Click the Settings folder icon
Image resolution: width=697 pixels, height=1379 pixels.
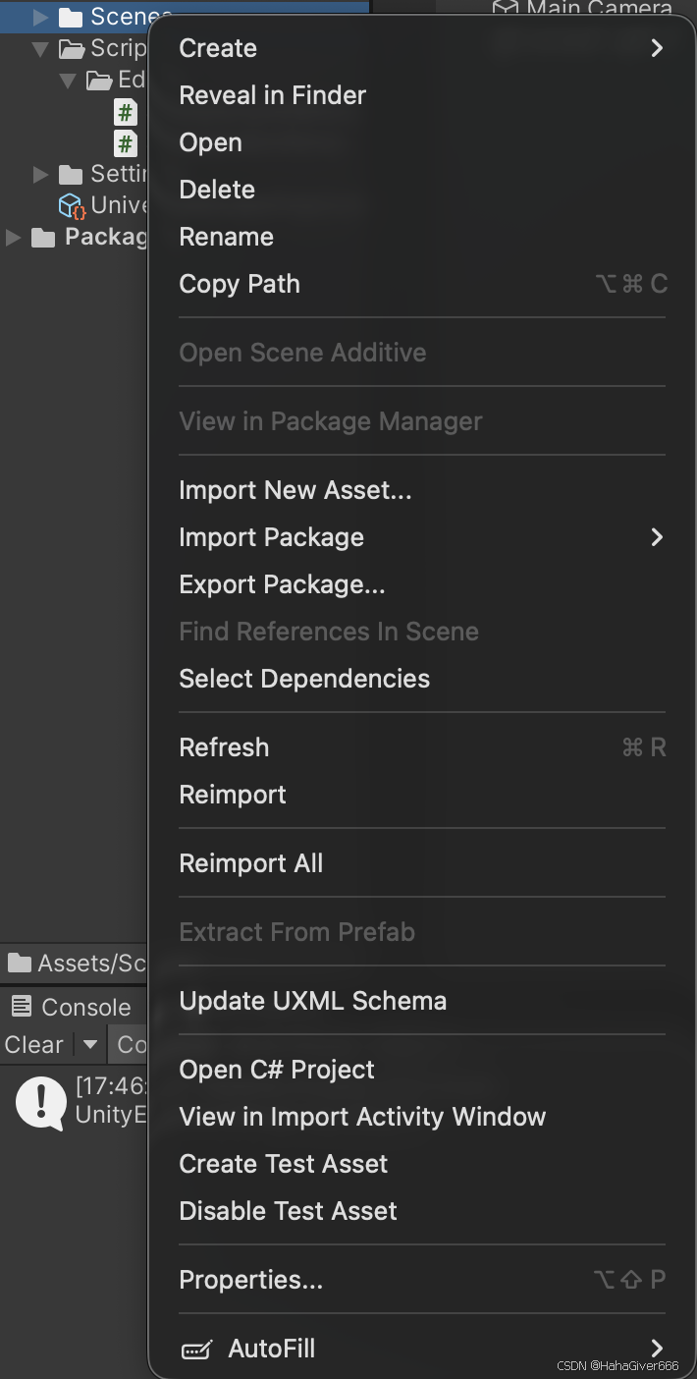tap(70, 175)
